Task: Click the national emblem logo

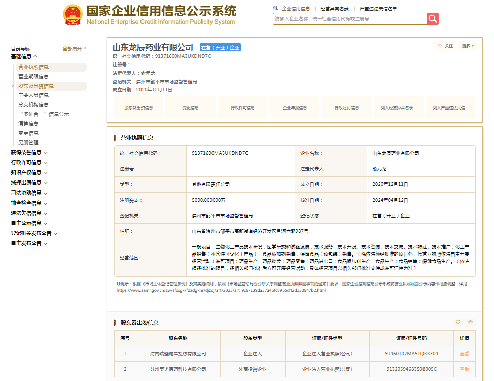Action: point(73,15)
